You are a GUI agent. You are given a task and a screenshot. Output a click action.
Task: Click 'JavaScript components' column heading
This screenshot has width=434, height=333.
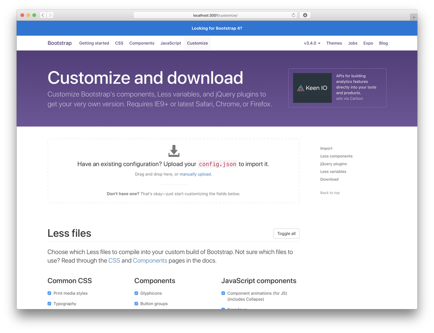[259, 281]
